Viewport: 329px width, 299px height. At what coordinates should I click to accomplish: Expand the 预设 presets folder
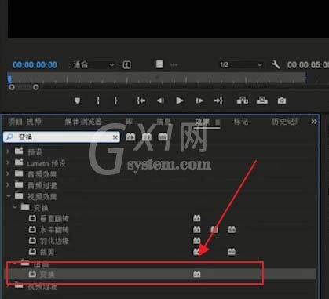click(x=8, y=151)
